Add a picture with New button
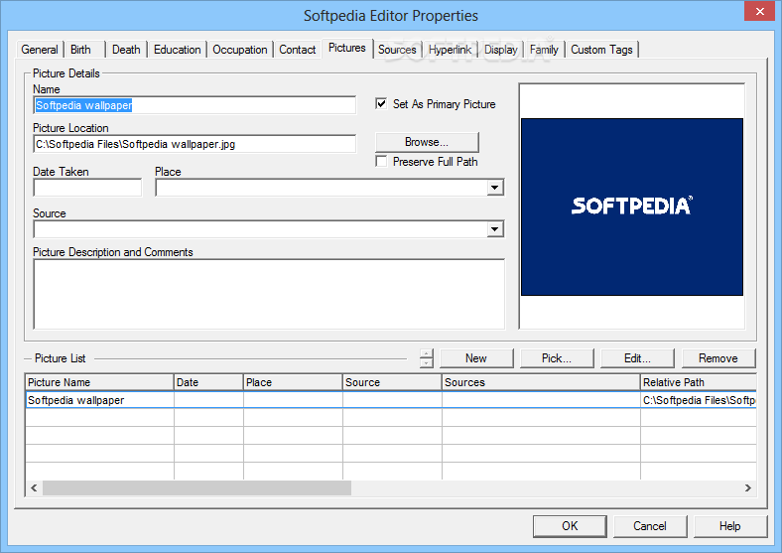Viewport: 782px width, 553px height. (476, 358)
